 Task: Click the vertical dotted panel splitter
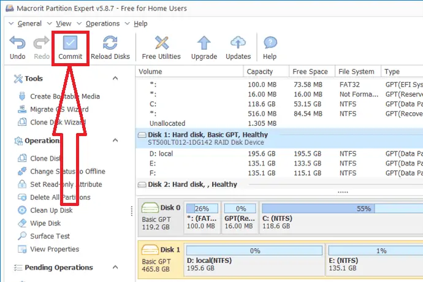pos(132,211)
